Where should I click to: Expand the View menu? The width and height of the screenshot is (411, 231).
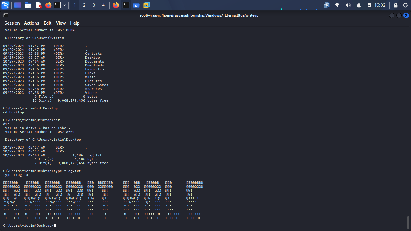(61, 23)
